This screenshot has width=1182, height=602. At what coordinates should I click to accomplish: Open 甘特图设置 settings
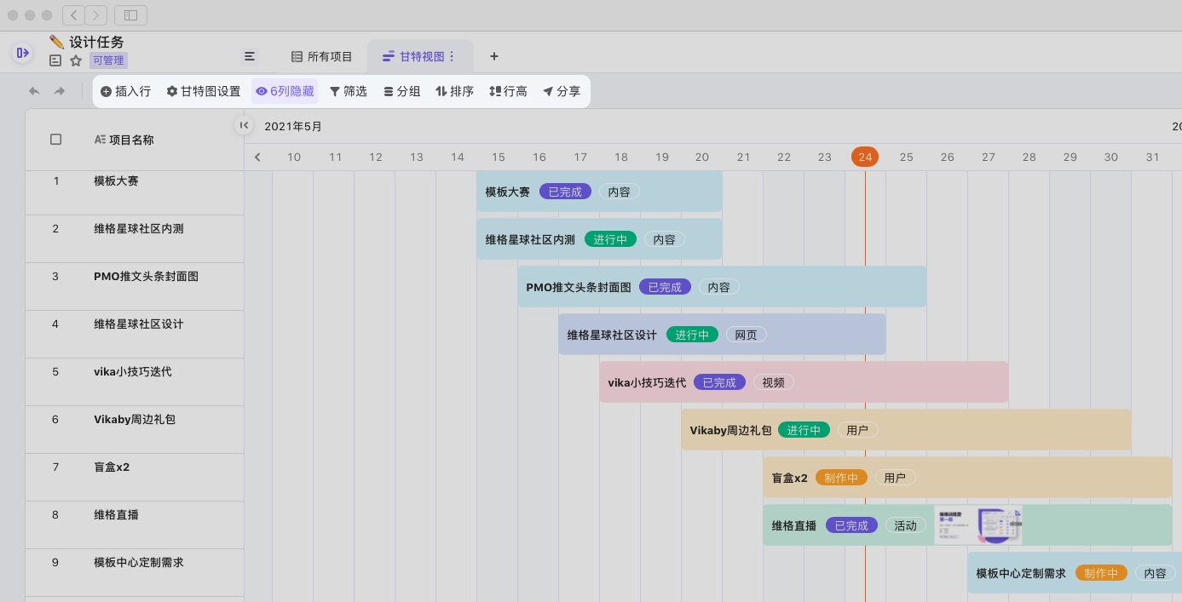pos(204,91)
